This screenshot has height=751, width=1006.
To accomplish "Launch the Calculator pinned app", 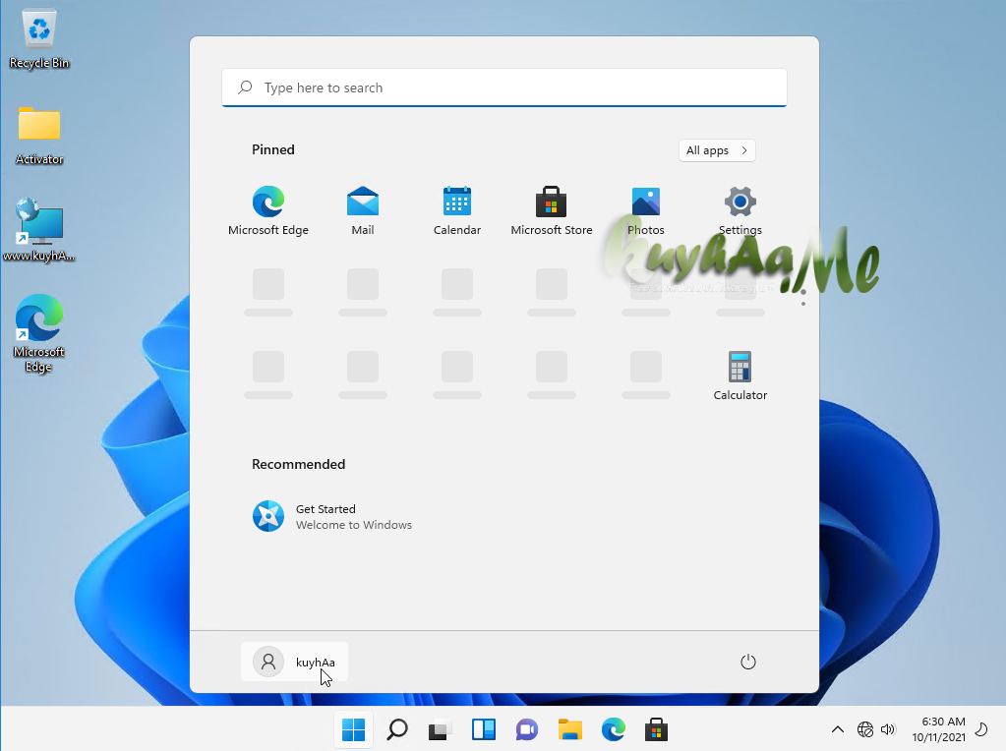I will 740,375.
